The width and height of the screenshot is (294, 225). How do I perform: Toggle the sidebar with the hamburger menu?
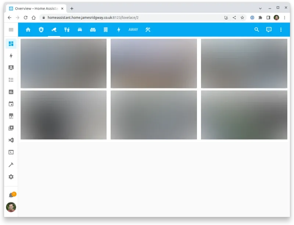coord(11,30)
